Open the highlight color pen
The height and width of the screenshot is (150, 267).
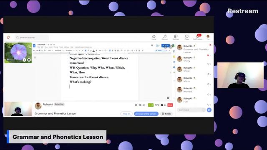tap(96, 50)
